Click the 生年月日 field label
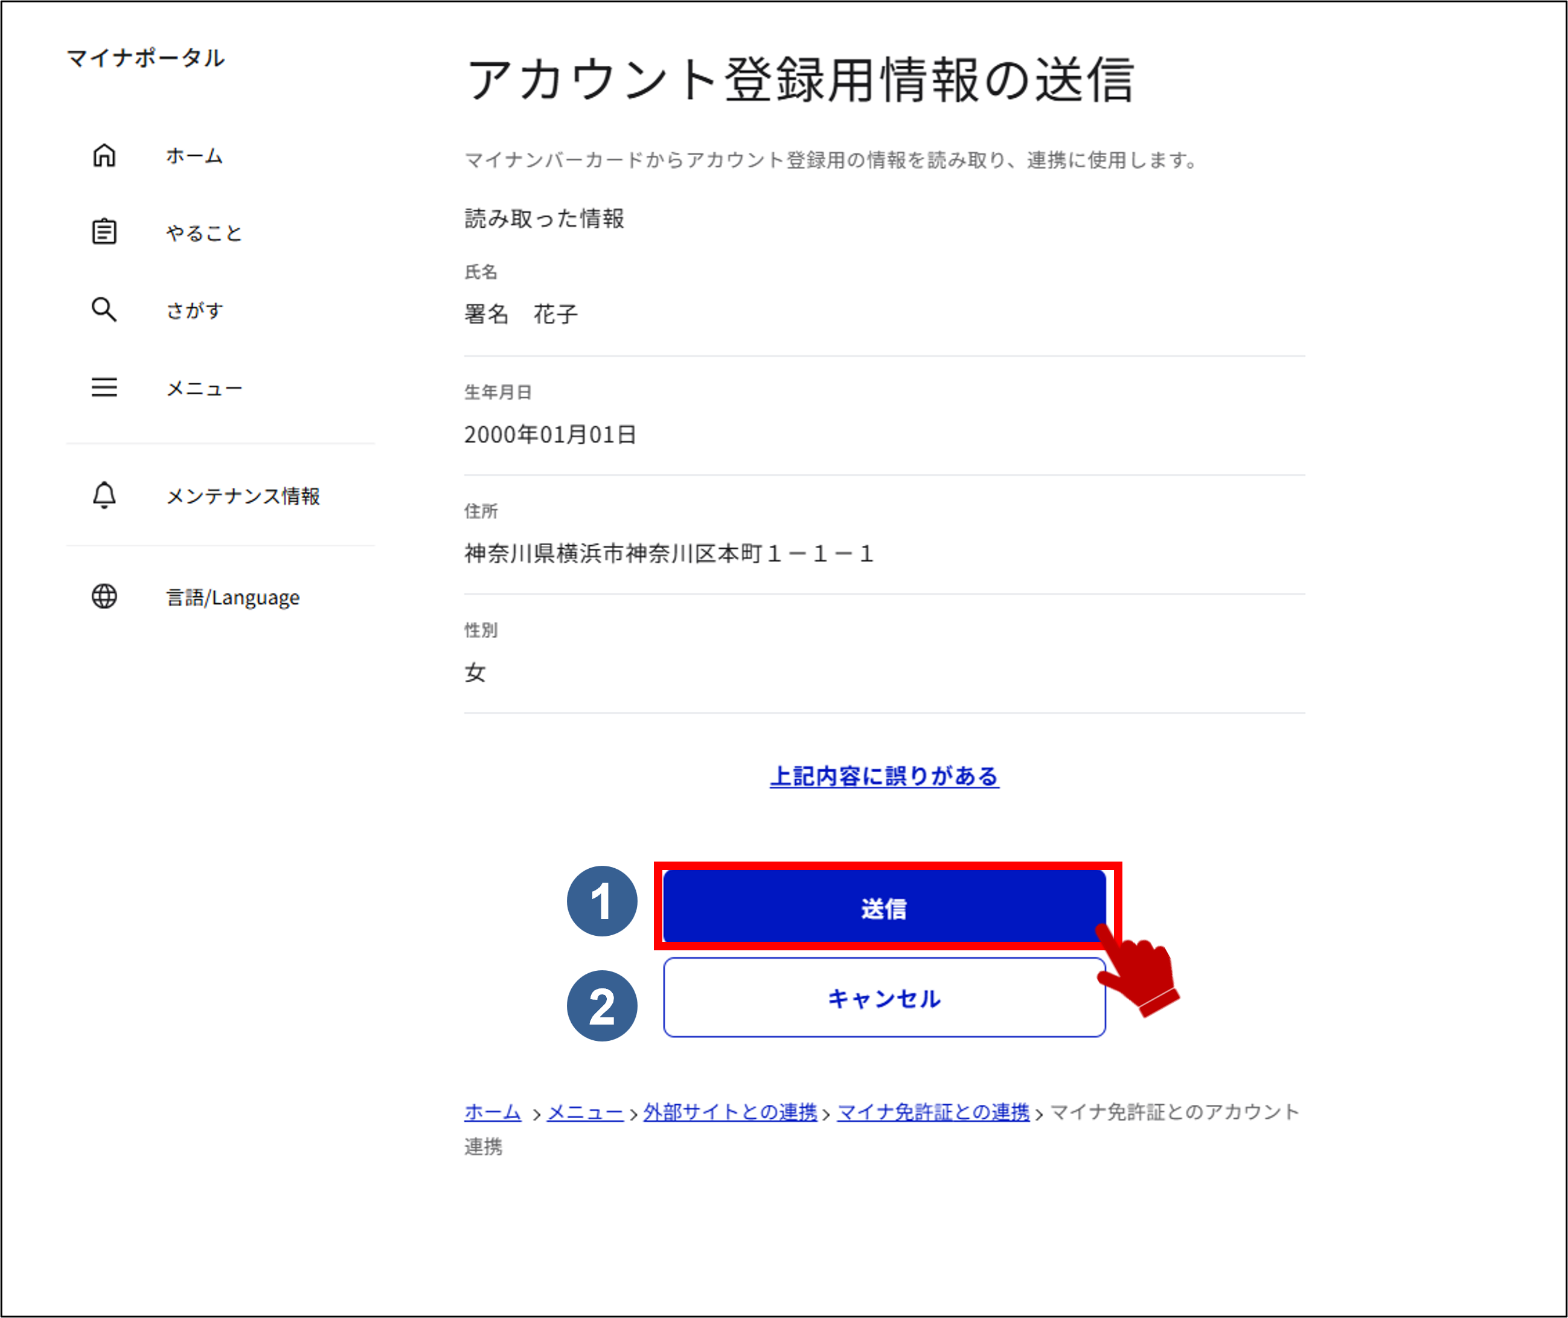The image size is (1568, 1318). tap(498, 392)
